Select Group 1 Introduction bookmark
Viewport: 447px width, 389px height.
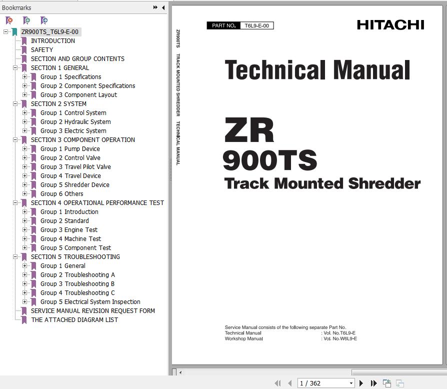click(x=69, y=211)
